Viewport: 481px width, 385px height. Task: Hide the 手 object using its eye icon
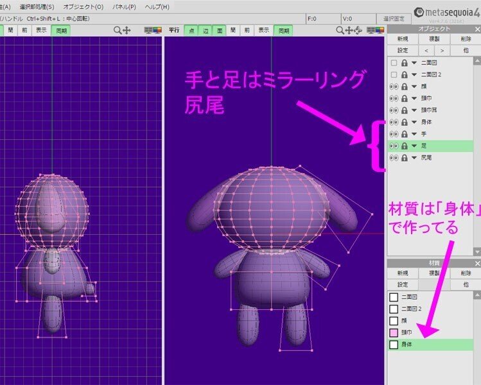(394, 134)
